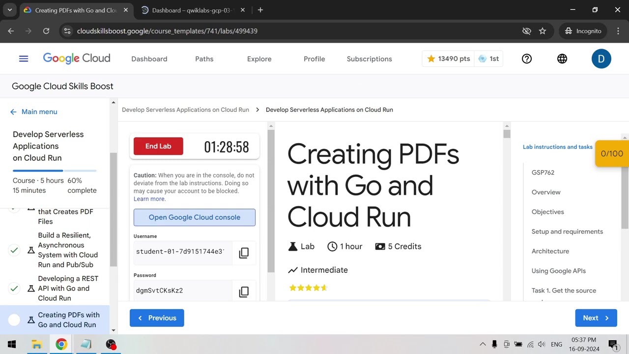Select the username field text
Image resolution: width=629 pixels, height=354 pixels.
point(180,252)
